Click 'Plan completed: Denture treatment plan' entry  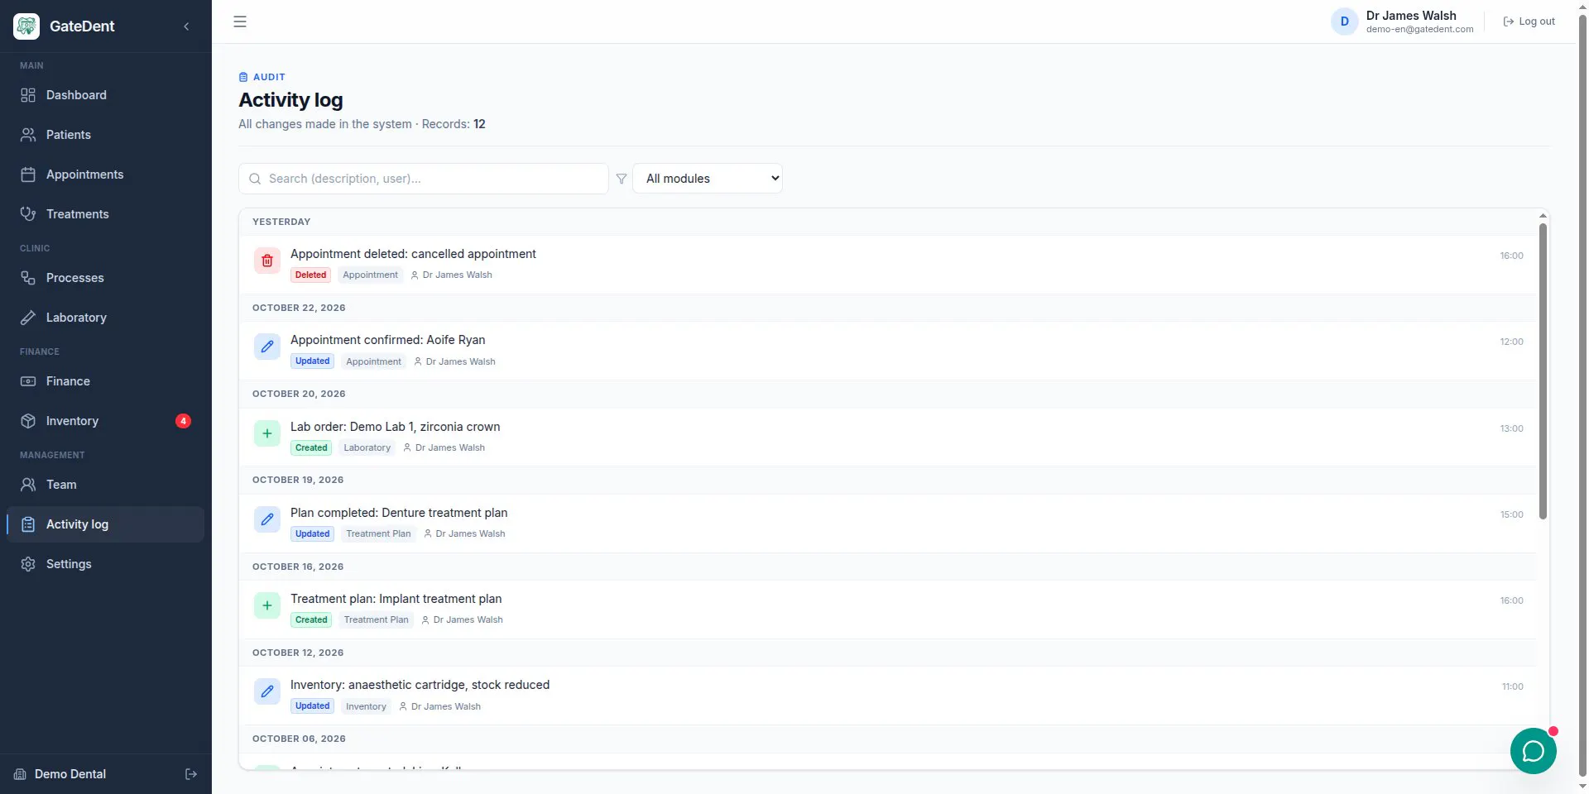click(399, 513)
